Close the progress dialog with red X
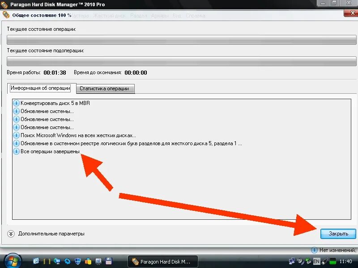This screenshot has height=268, width=358. click(x=352, y=13)
